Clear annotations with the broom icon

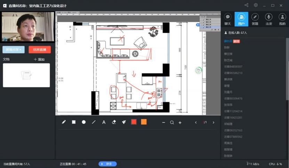[124, 122]
